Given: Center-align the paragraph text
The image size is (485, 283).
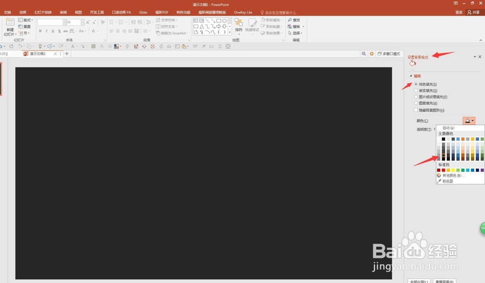Looking at the screenshot, I should point(117,31).
